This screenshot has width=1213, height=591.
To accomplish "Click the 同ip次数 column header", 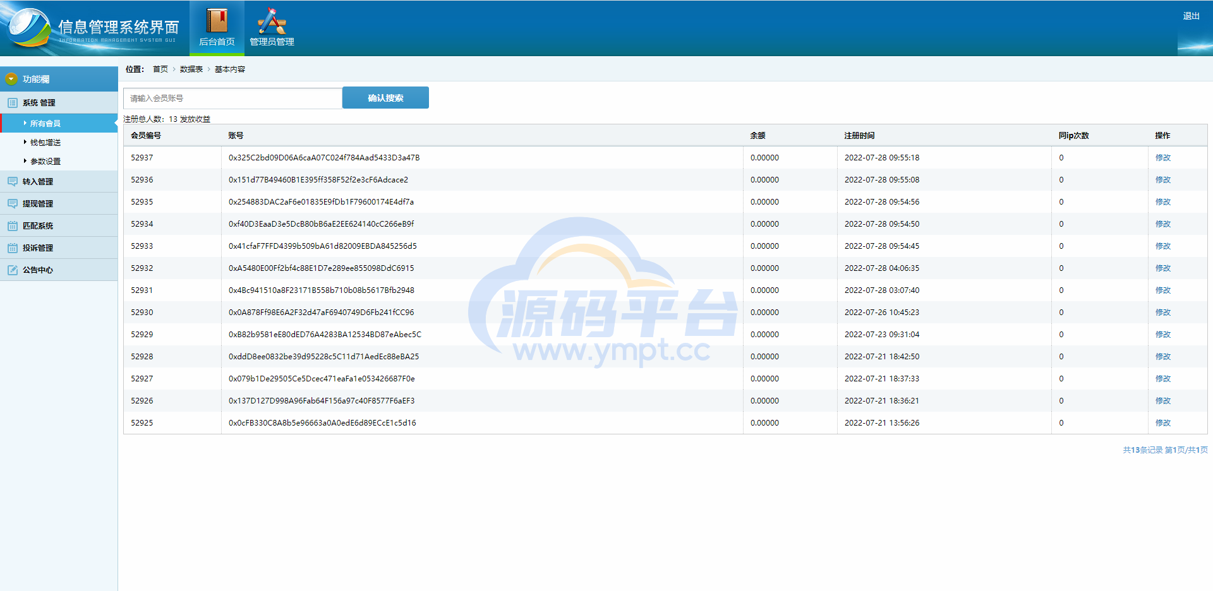I will coord(1074,136).
